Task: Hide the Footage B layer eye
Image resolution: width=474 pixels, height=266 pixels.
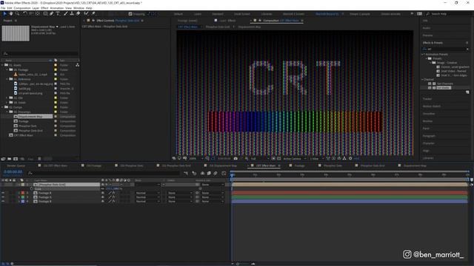Action: pos(3,201)
